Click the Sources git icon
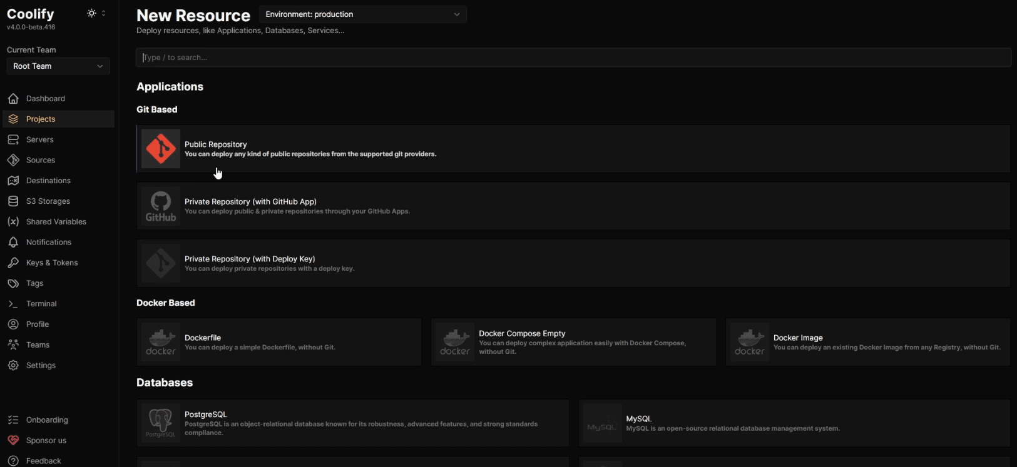The width and height of the screenshot is (1017, 467). pyautogui.click(x=13, y=160)
